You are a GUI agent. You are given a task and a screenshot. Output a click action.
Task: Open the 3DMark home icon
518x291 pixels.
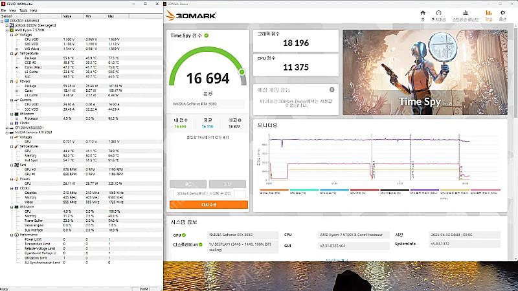[423, 13]
